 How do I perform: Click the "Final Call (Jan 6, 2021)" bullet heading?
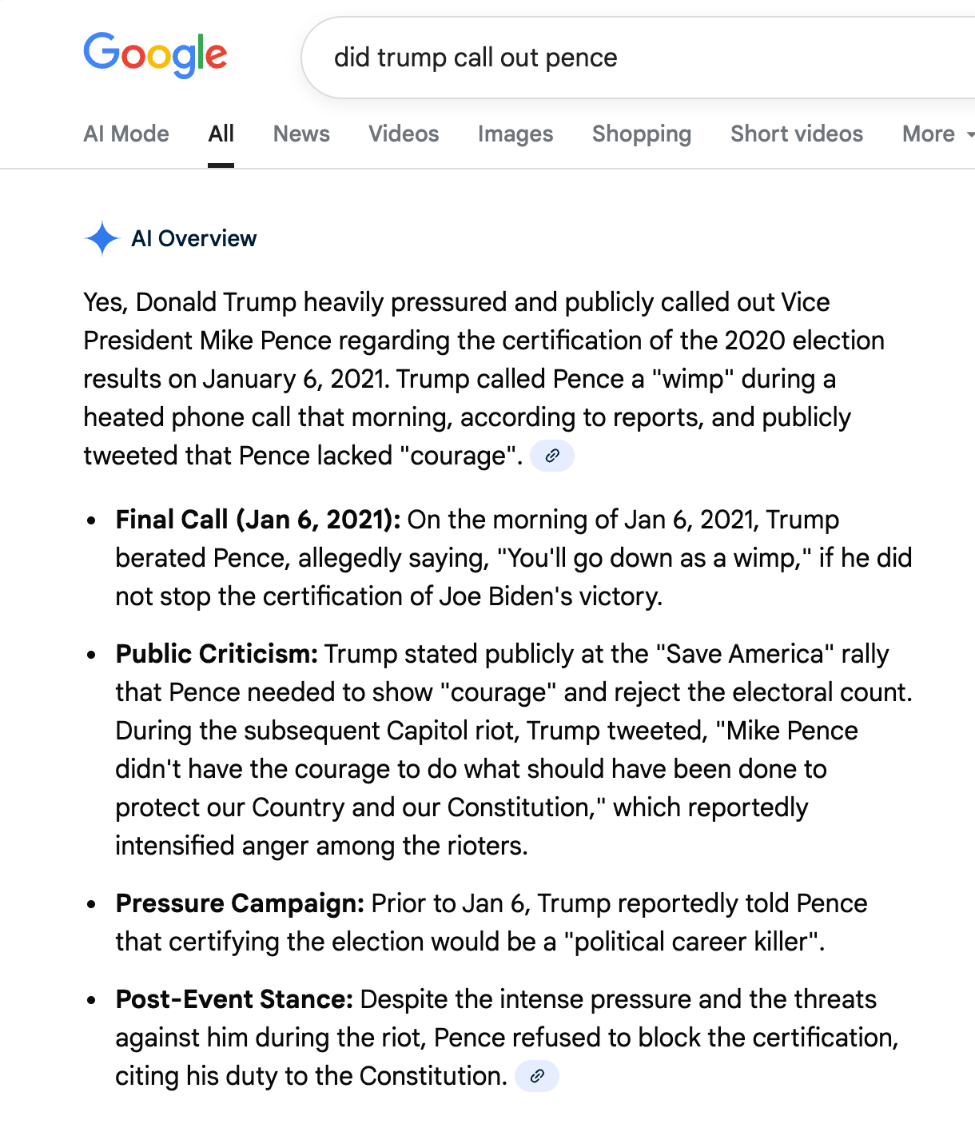(x=258, y=520)
